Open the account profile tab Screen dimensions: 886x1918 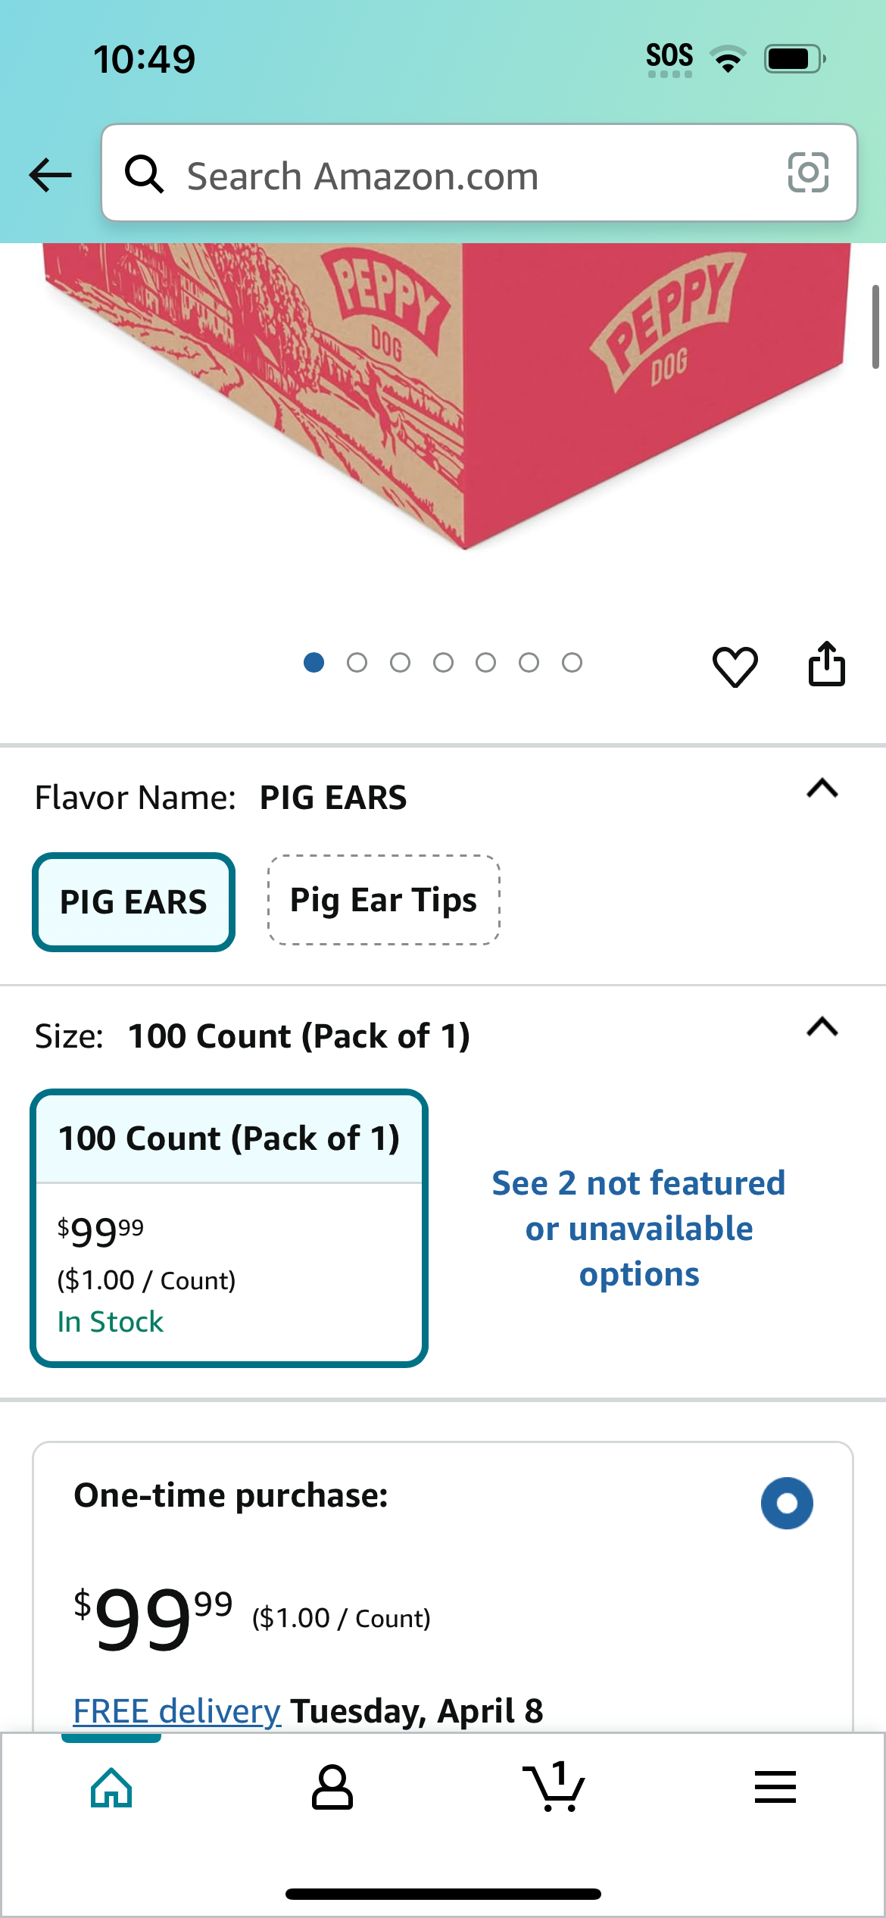[332, 1787]
